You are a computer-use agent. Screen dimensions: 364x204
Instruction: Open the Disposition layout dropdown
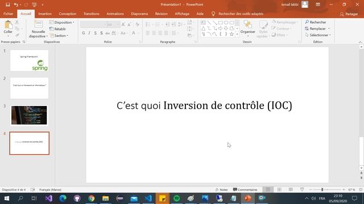tap(62, 22)
